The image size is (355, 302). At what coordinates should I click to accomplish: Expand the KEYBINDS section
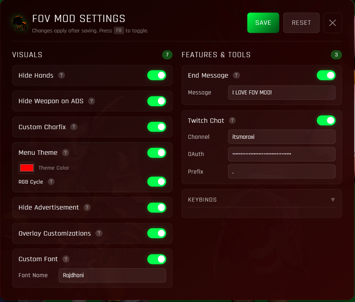(262, 200)
